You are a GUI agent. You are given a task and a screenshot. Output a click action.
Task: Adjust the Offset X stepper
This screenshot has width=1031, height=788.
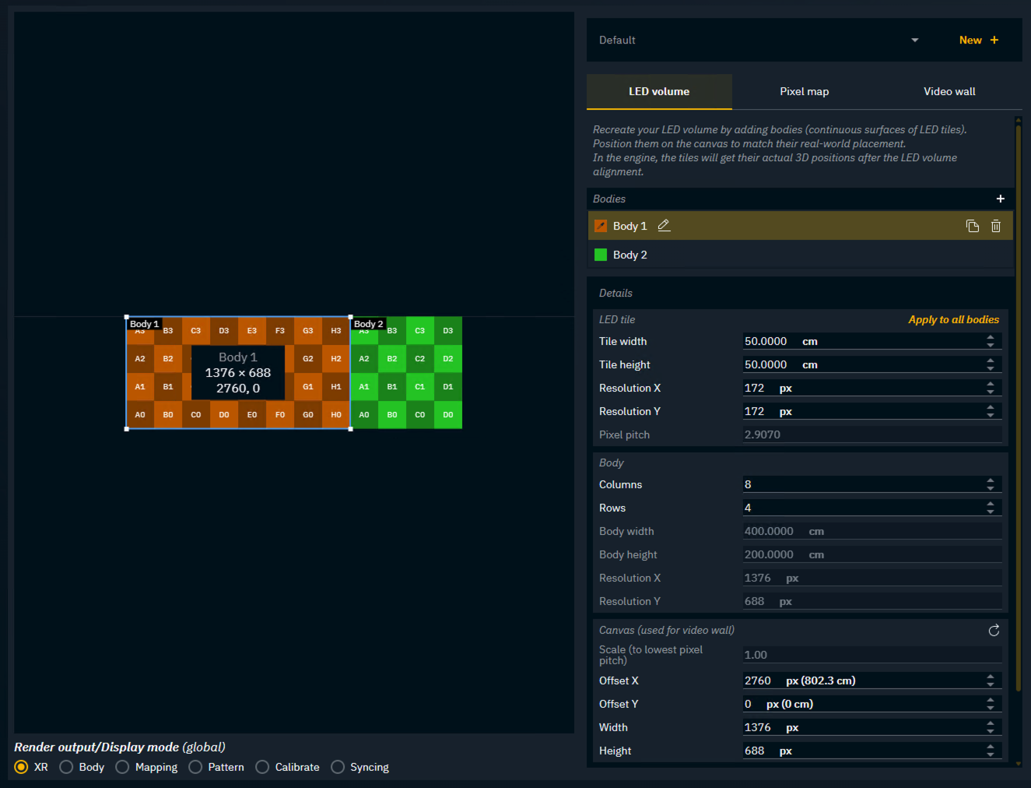[x=991, y=681]
